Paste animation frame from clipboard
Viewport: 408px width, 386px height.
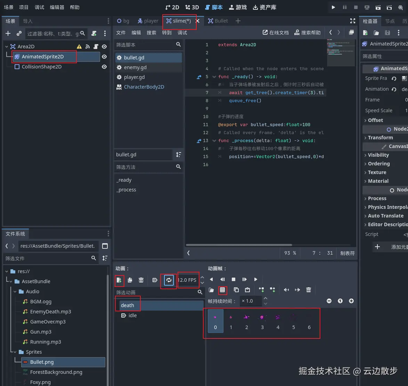pos(247,290)
